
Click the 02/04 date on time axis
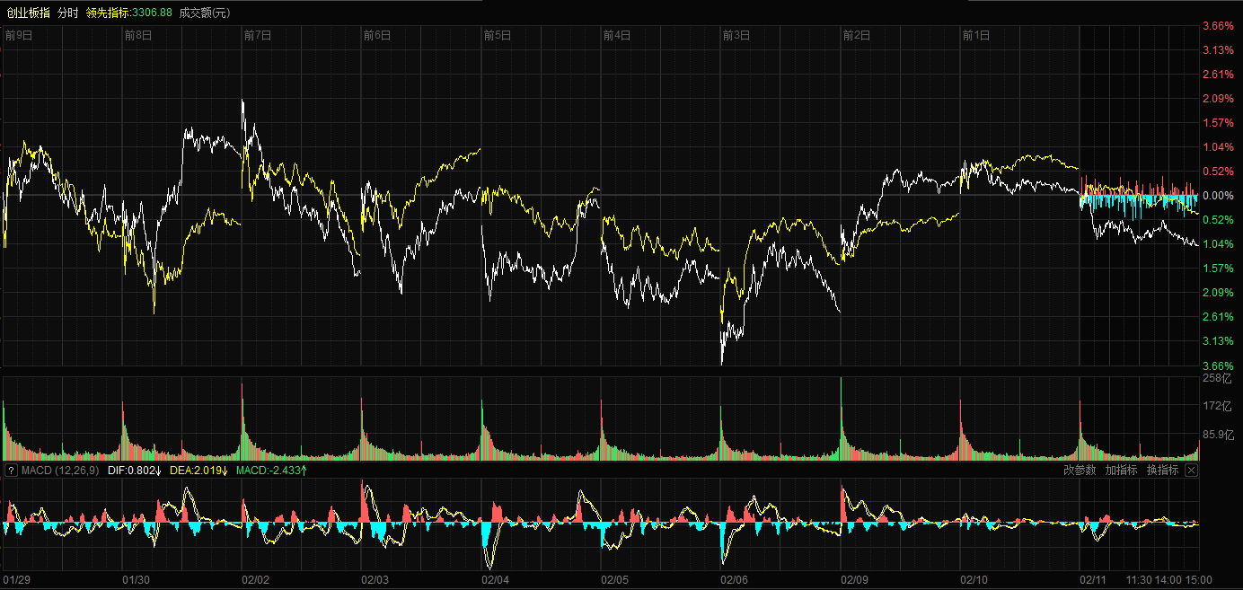click(496, 580)
